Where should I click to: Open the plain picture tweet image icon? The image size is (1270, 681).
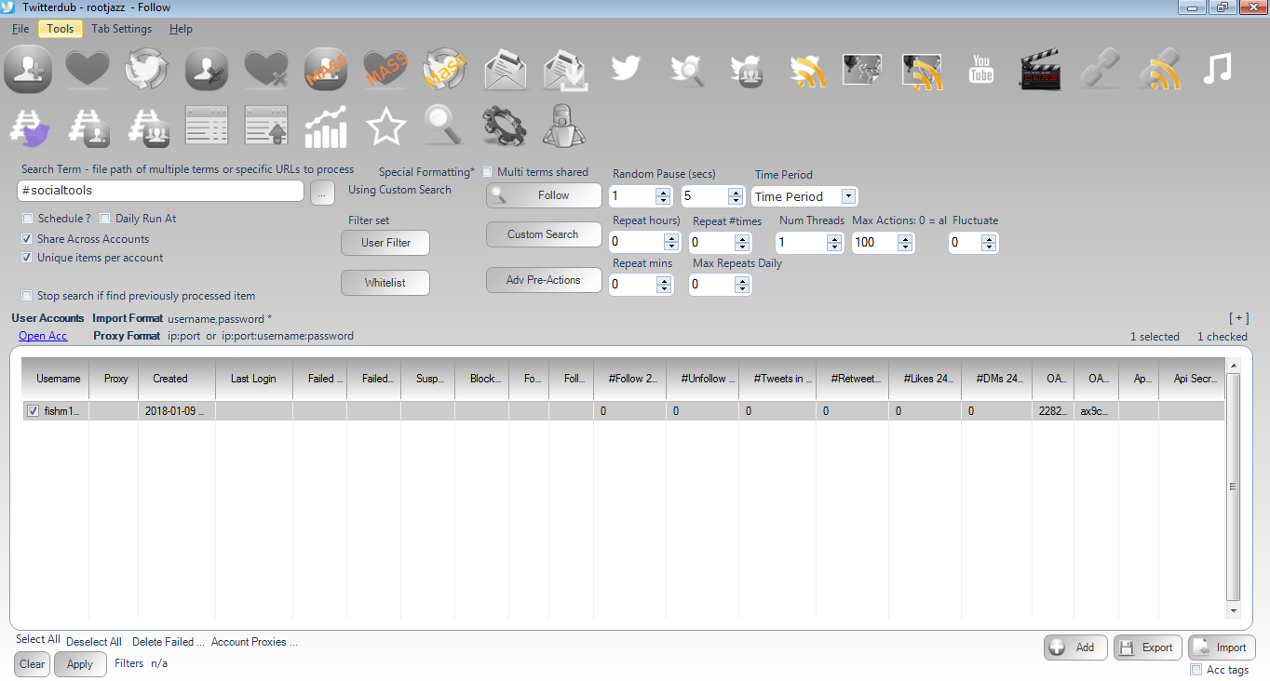(862, 69)
